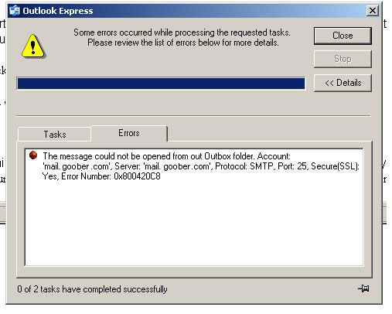
Task: Collapse the dialog using << Details
Action: [343, 83]
